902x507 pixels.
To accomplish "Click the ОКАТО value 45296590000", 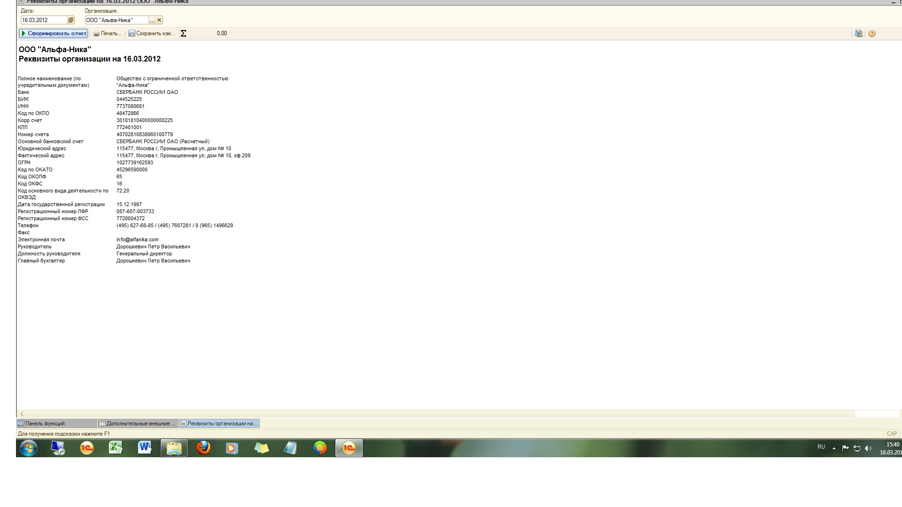I will [x=132, y=169].
